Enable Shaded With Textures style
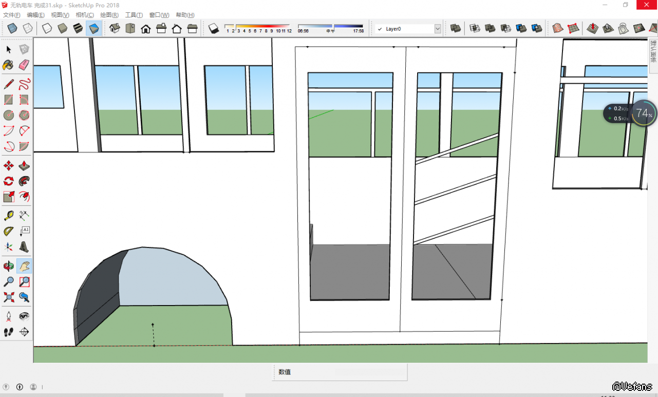Screen dimensions: 658x397 tap(93, 28)
